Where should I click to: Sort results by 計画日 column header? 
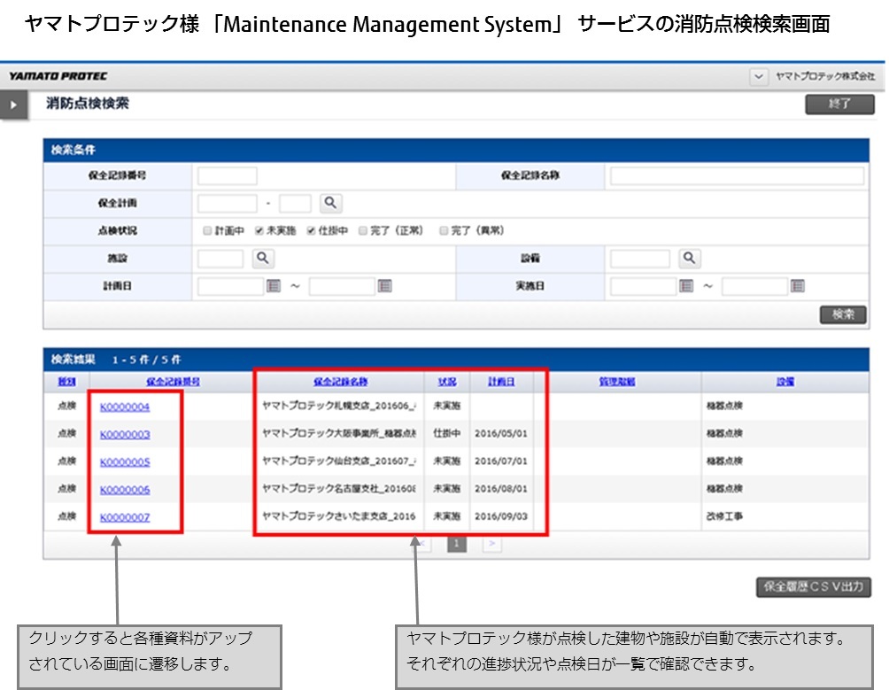tap(501, 382)
